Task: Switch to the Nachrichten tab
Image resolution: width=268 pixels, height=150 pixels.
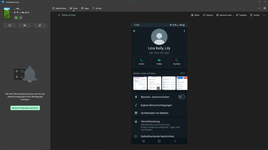Action: (x=59, y=8)
